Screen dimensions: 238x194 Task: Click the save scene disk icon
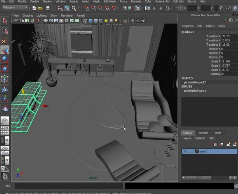coord(48,8)
